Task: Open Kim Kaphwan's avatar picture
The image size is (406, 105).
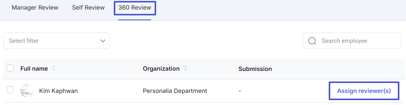Action: 27,91
